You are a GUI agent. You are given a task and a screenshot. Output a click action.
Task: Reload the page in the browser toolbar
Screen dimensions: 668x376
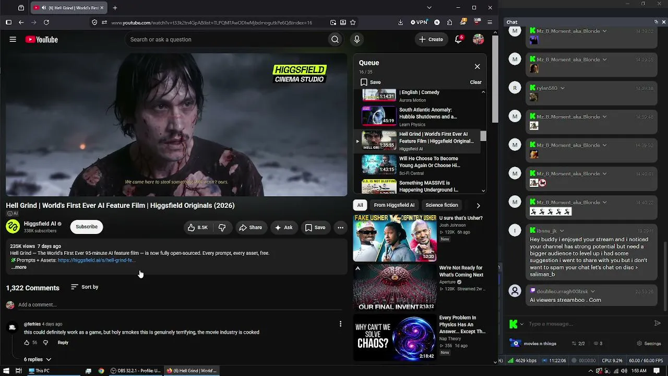46,22
